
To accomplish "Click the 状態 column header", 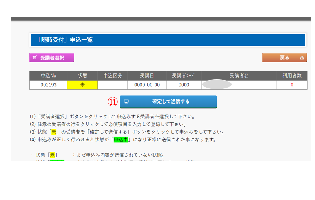I will click(82, 76).
